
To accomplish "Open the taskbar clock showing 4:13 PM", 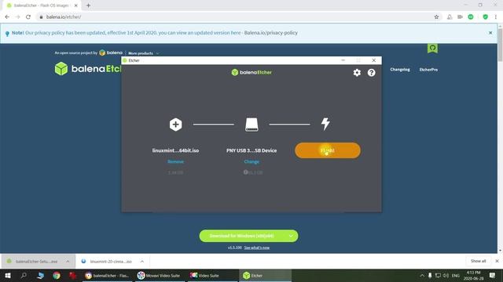I will click(x=473, y=275).
